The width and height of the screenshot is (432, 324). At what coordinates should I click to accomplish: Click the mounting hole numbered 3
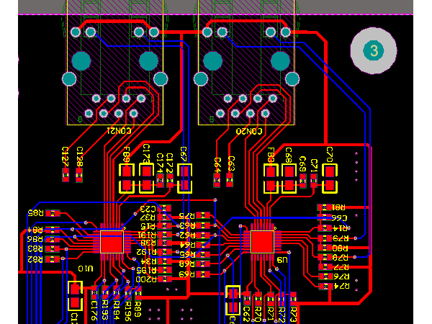coord(373,50)
